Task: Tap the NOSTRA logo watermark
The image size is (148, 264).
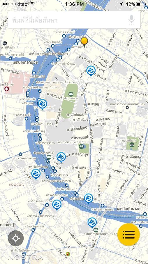Action: tap(25, 258)
